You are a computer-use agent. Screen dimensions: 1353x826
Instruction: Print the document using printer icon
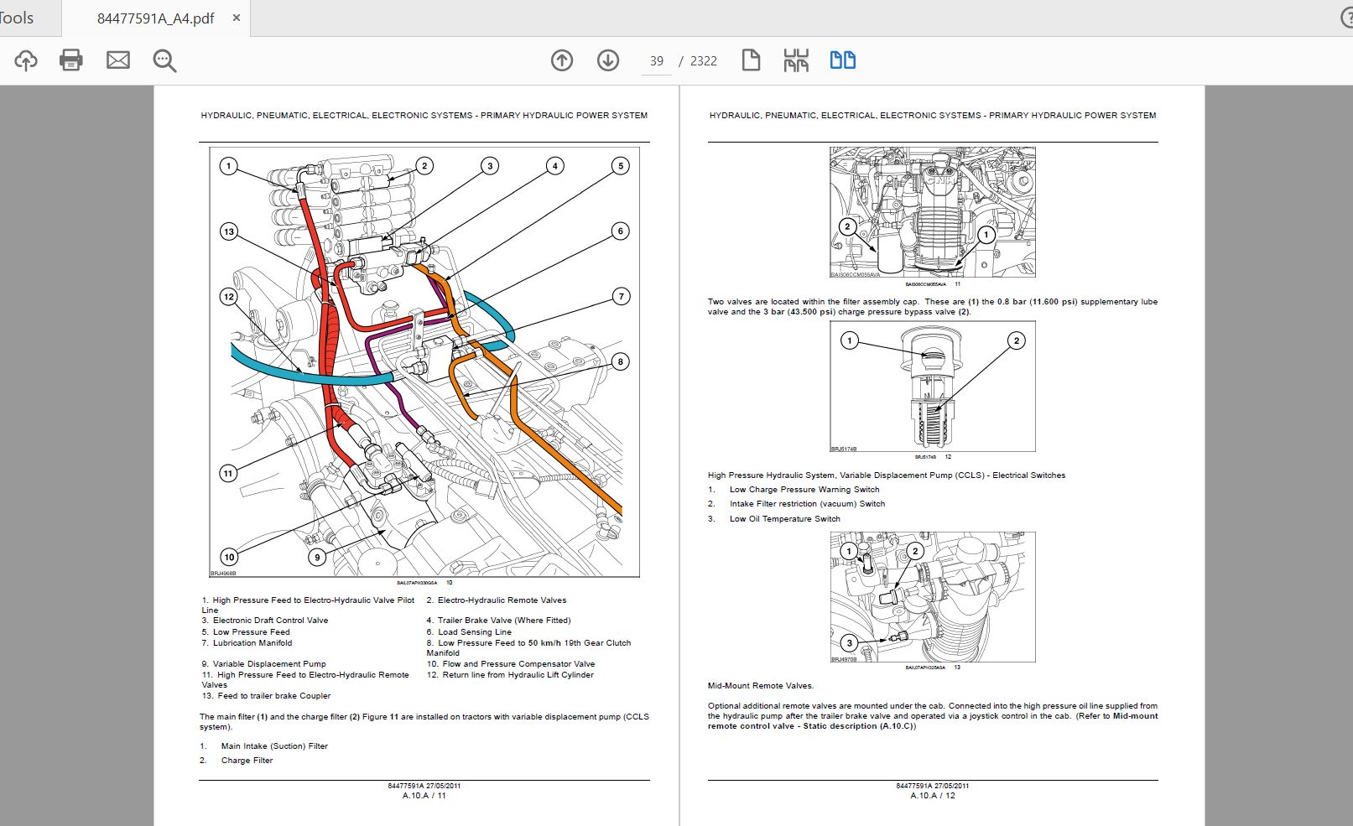(x=71, y=60)
